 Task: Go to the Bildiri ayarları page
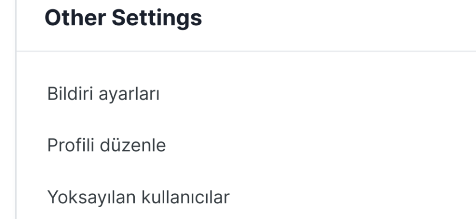click(x=103, y=94)
